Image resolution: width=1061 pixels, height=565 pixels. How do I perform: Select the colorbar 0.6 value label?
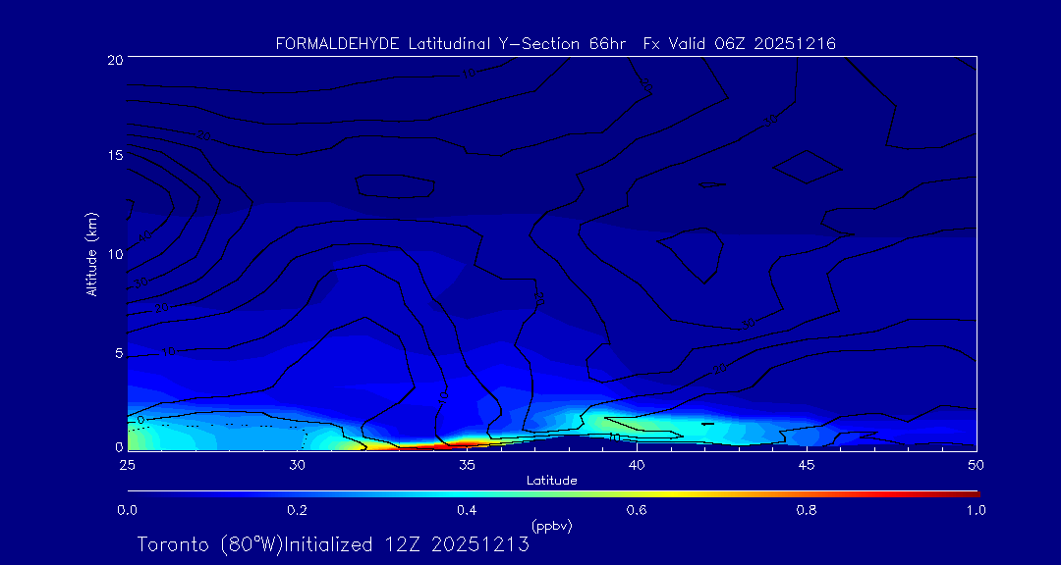[x=637, y=510]
